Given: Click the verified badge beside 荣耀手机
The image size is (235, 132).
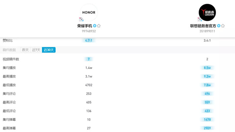Looking at the screenshot, I should point(95,26).
